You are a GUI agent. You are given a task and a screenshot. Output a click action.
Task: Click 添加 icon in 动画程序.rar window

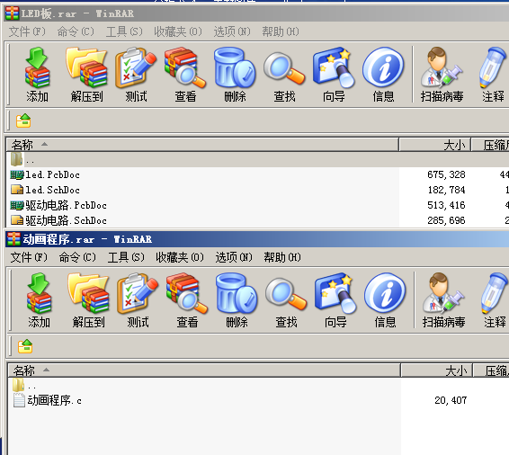(39, 300)
